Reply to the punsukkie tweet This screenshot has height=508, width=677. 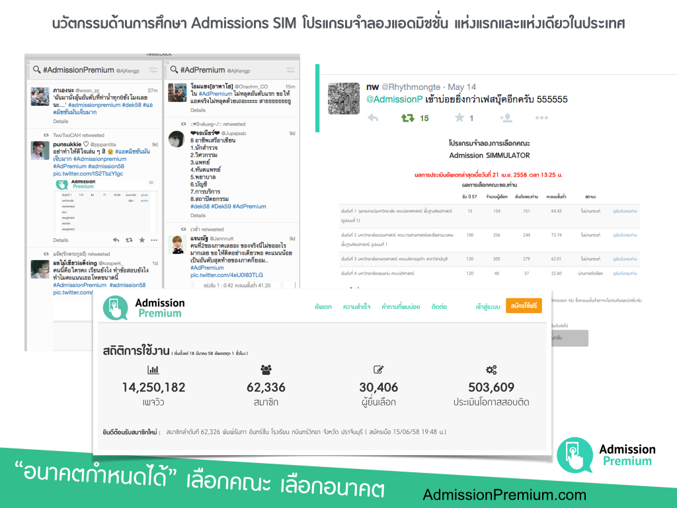pos(116,239)
